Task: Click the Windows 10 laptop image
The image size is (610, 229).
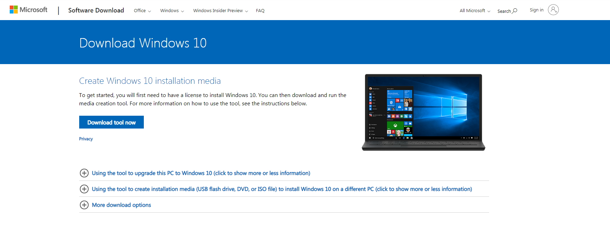Action: [x=423, y=112]
